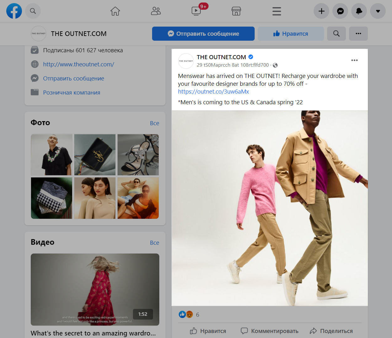The height and width of the screenshot is (338, 392).
Task: Open the hamburger menu in navigation
Action: 277,11
